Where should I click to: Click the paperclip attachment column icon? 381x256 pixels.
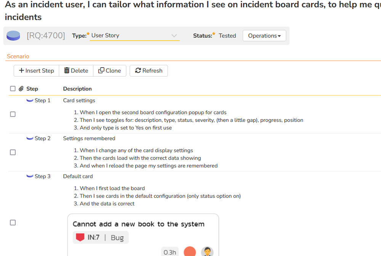(21, 89)
